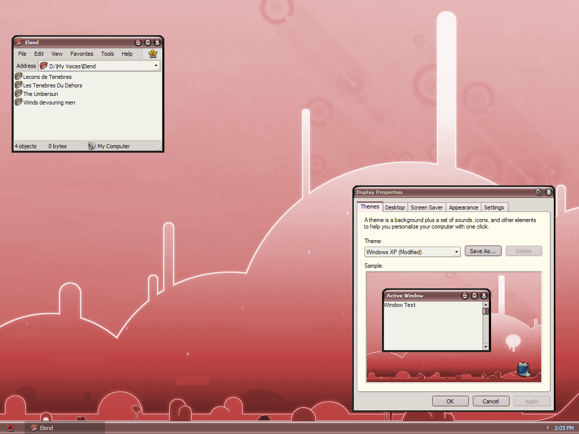Click Cancel in Display Properties
This screenshot has height=434, width=579.
pos(491,401)
